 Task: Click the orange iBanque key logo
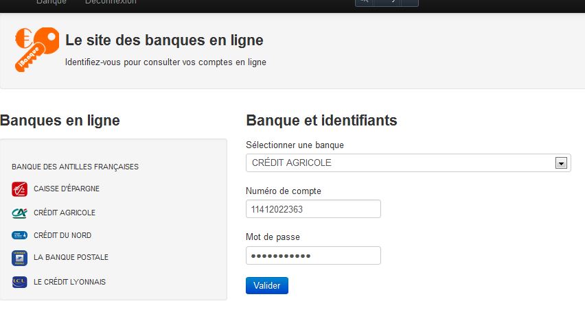coord(37,49)
